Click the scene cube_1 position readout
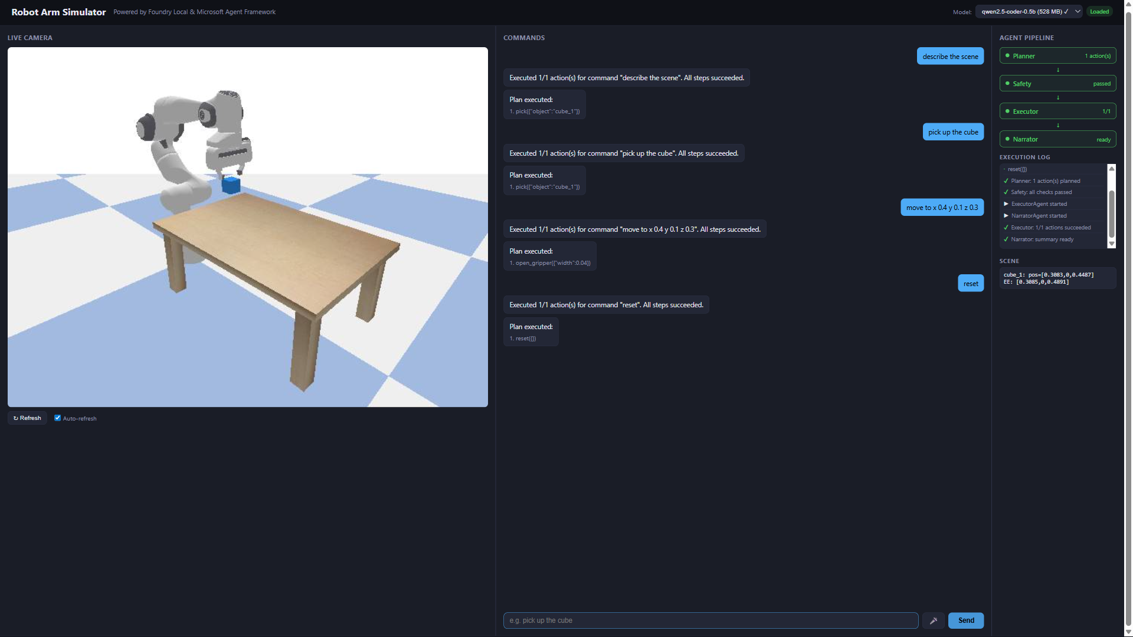Image resolution: width=1133 pixels, height=637 pixels. pos(1049,275)
